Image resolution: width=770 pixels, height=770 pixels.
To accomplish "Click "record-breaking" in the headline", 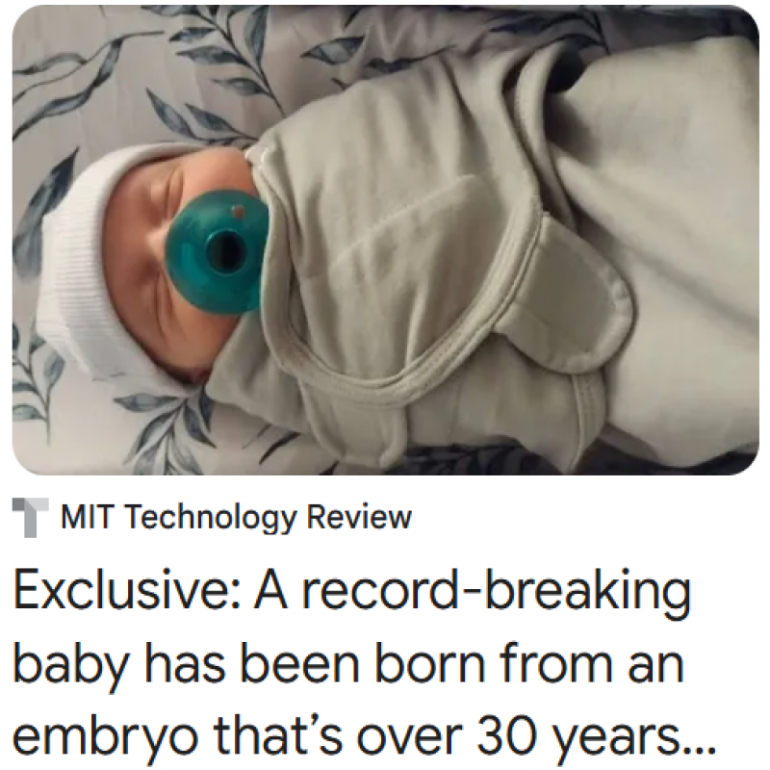I will pyautogui.click(x=497, y=591).
